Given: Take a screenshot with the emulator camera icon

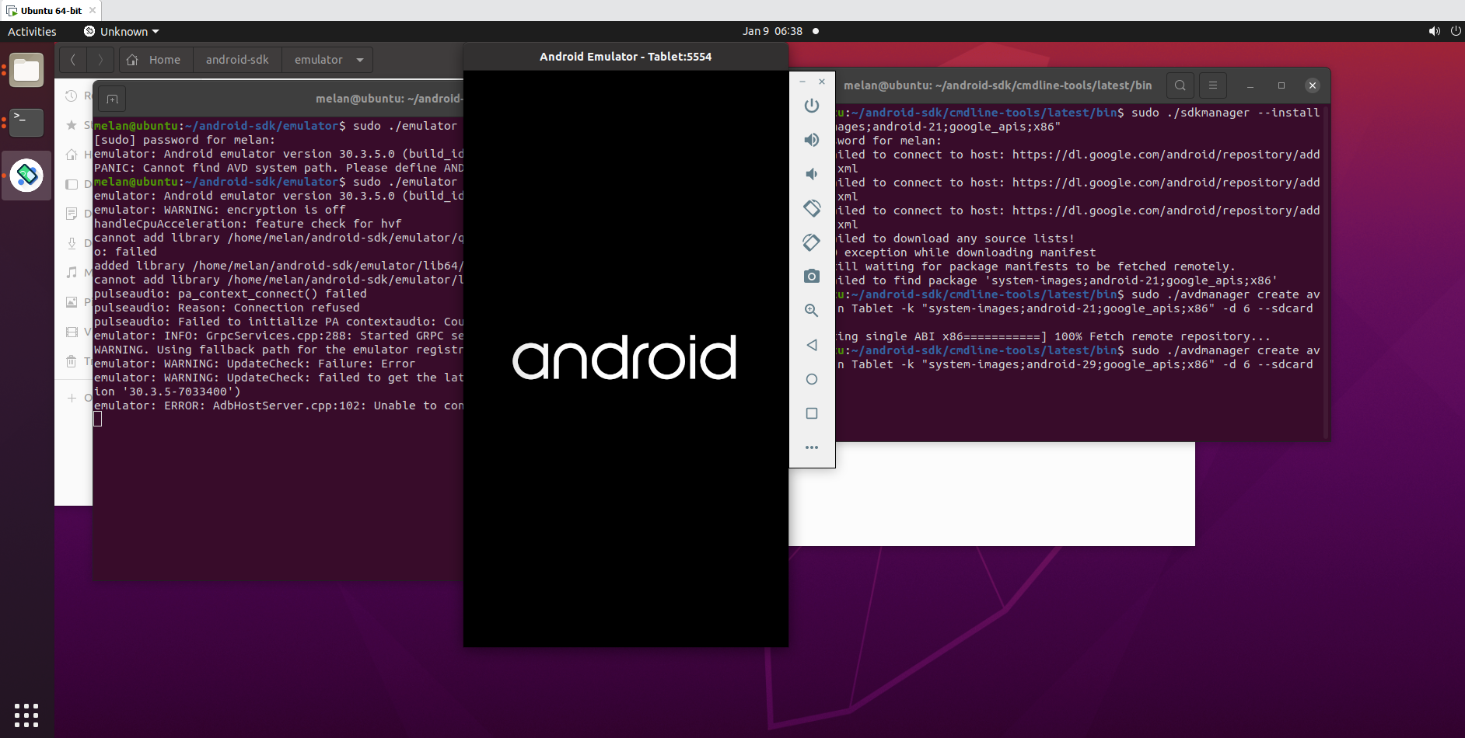Looking at the screenshot, I should tap(812, 276).
